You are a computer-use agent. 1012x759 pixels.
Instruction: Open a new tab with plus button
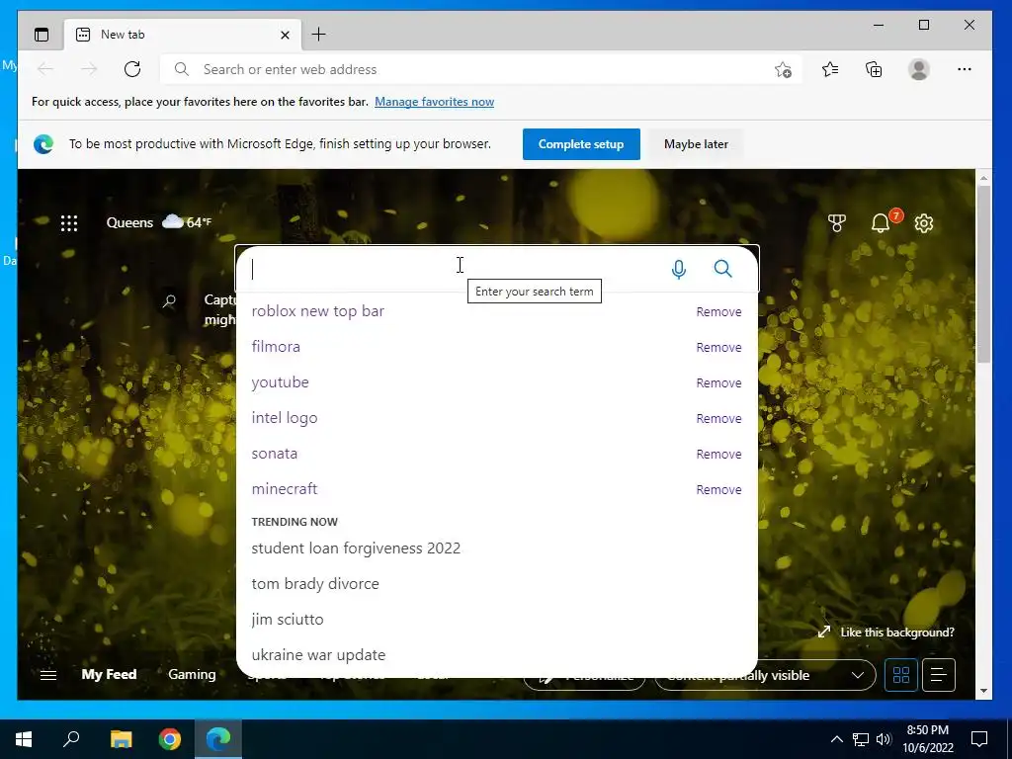click(318, 35)
